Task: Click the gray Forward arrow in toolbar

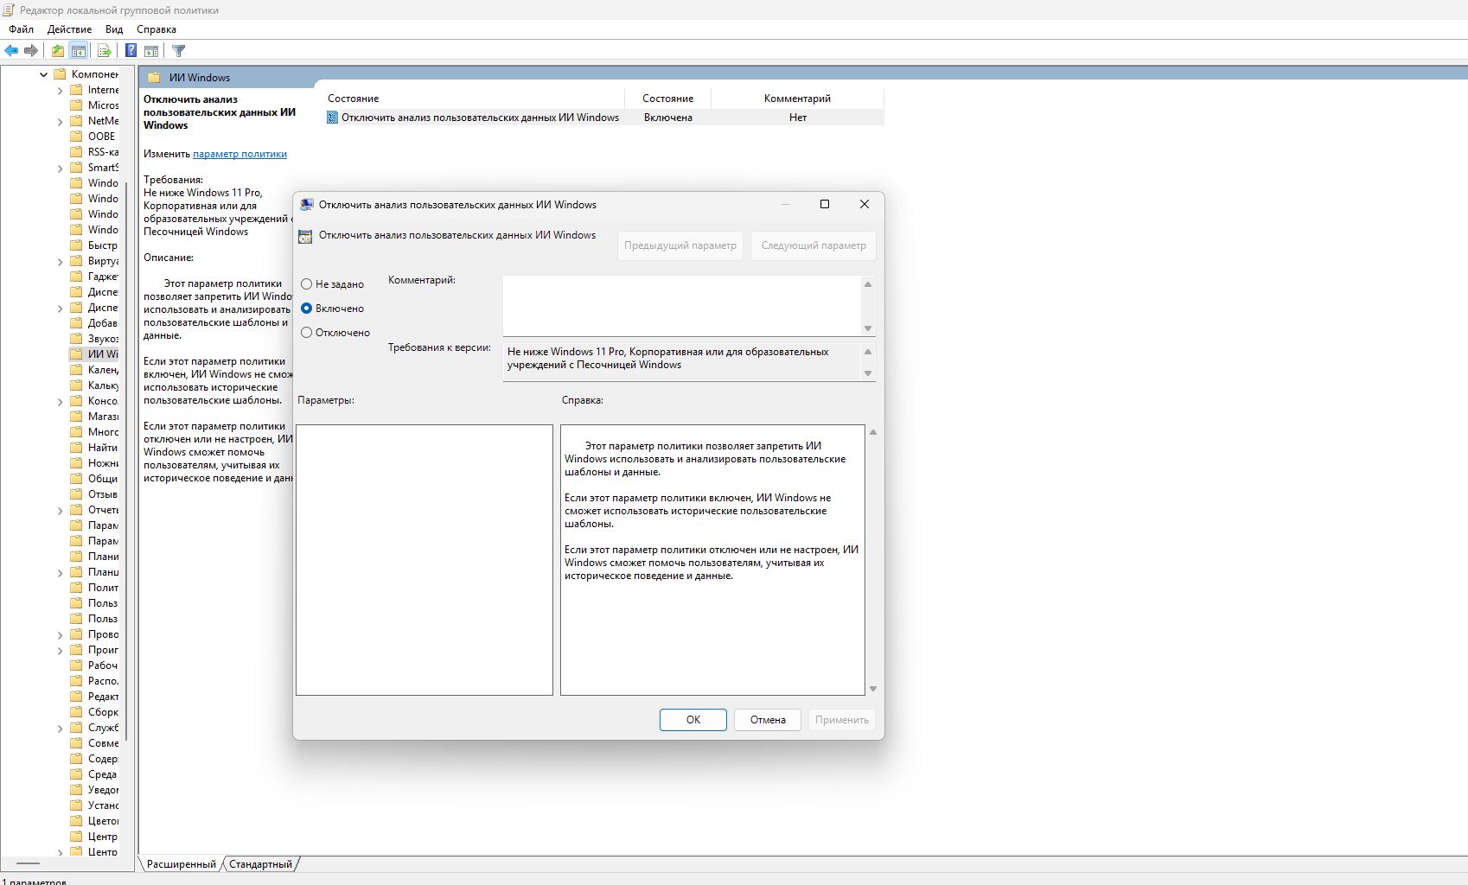Action: (x=31, y=51)
